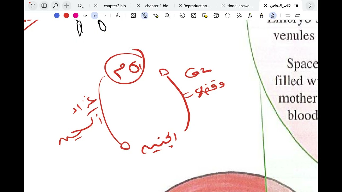342x192 pixels.
Task: Close the Reproduction tab
Action: point(181,6)
